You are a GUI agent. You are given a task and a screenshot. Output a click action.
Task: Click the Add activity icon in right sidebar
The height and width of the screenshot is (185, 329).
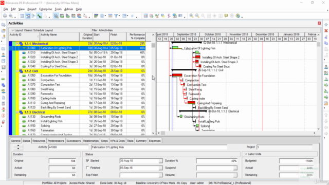(x=326, y=25)
